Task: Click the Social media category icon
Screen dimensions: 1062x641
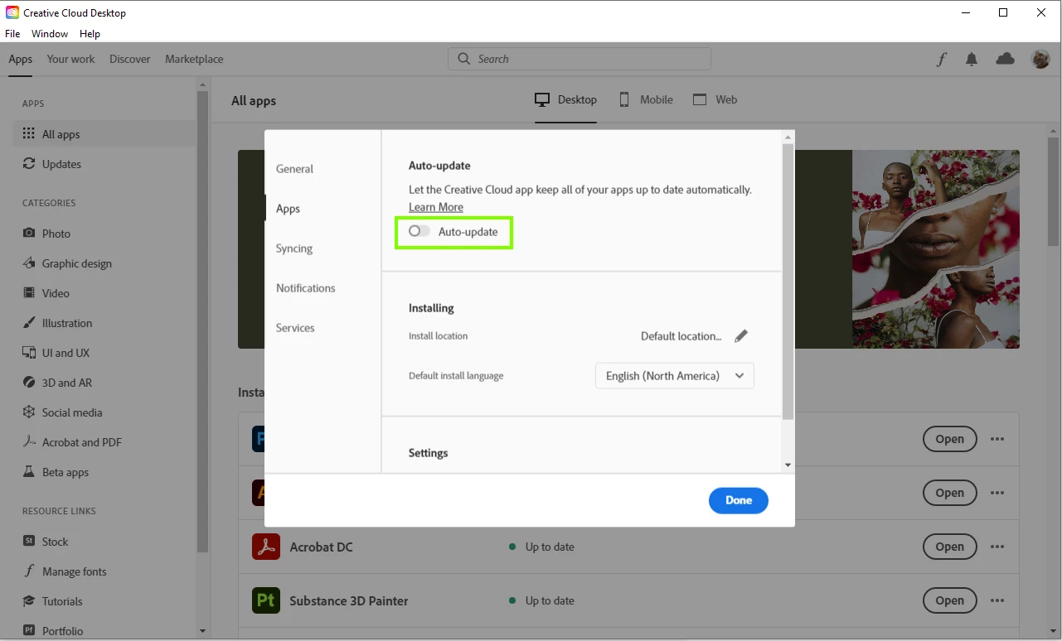Action: [x=29, y=412]
